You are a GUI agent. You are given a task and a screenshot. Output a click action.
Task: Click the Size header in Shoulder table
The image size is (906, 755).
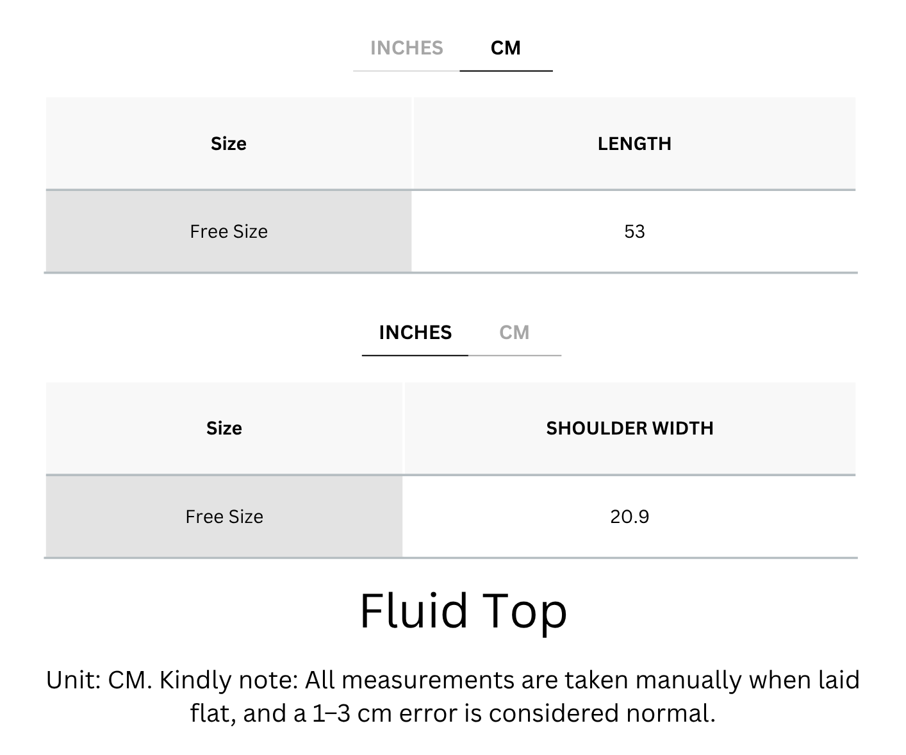pos(224,428)
